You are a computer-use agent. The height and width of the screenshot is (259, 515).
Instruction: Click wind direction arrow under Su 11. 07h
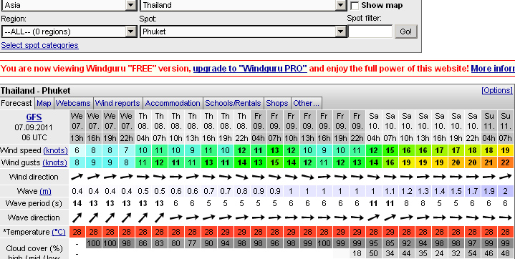506,177
